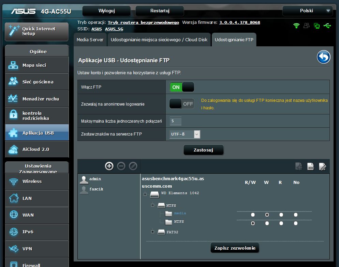Screen dimensions: 339x267
Task: Click the add FTP account plus icon
Action: point(109,166)
